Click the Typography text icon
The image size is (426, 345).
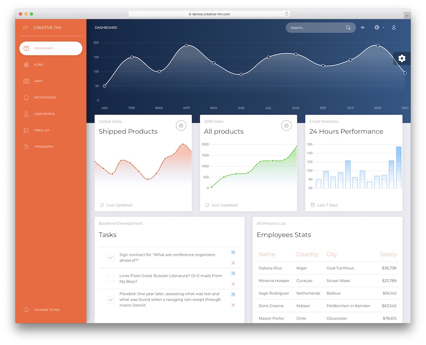[26, 147]
